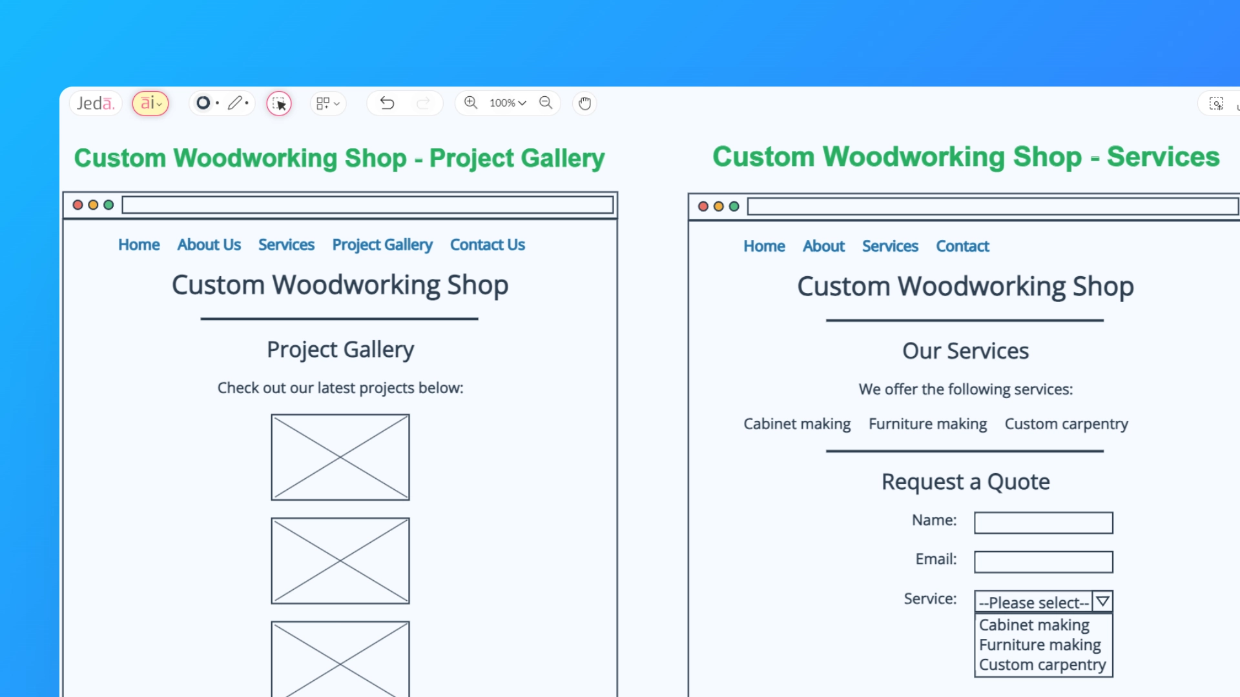Screen dimensions: 1240x697
Task: Click the capture selection icon at top right
Action: tap(1216, 103)
